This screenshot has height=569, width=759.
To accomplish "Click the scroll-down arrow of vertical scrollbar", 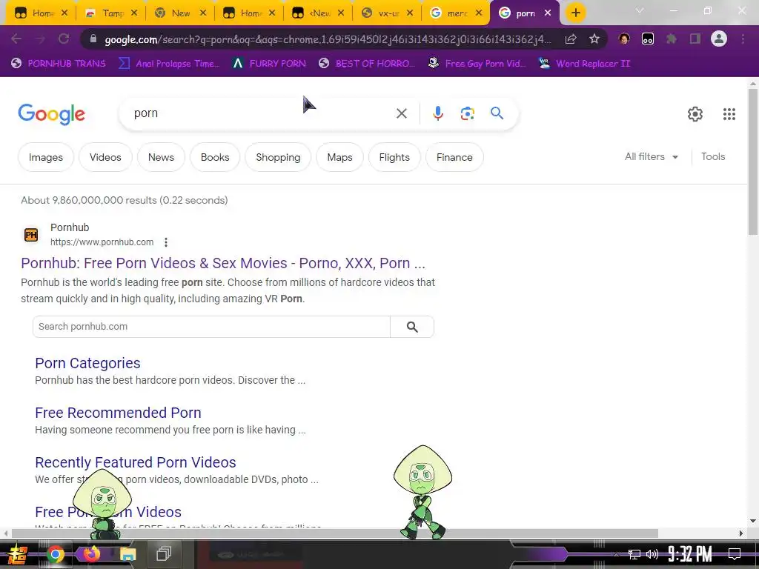I will [x=753, y=521].
